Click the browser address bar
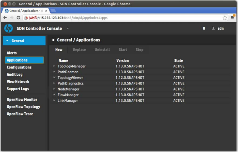Viewport: 238px width, 152px height. coord(127,18)
